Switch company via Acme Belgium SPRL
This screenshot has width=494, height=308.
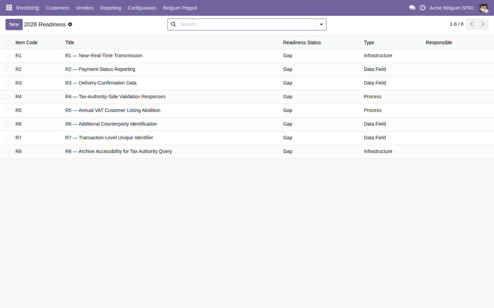[452, 8]
